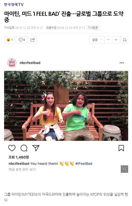132x206 pixels.
Task: Save post with bookmark icon
Action: (121, 148)
